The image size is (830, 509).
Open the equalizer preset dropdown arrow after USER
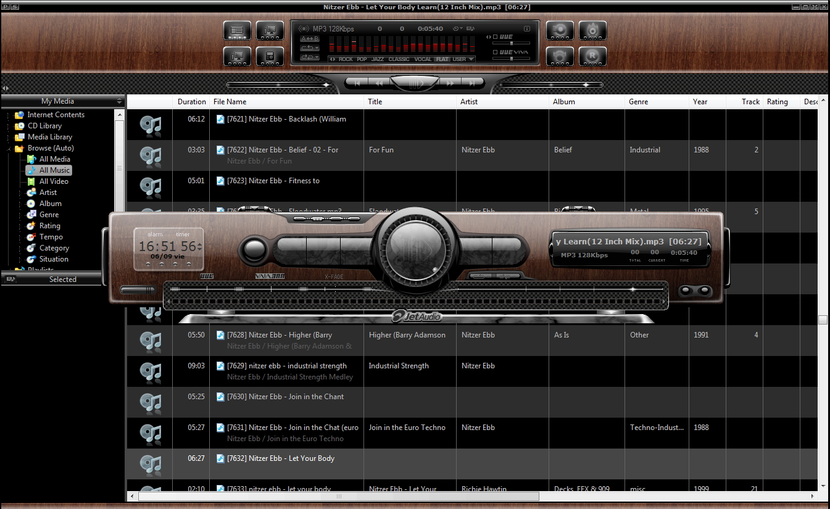tap(471, 59)
